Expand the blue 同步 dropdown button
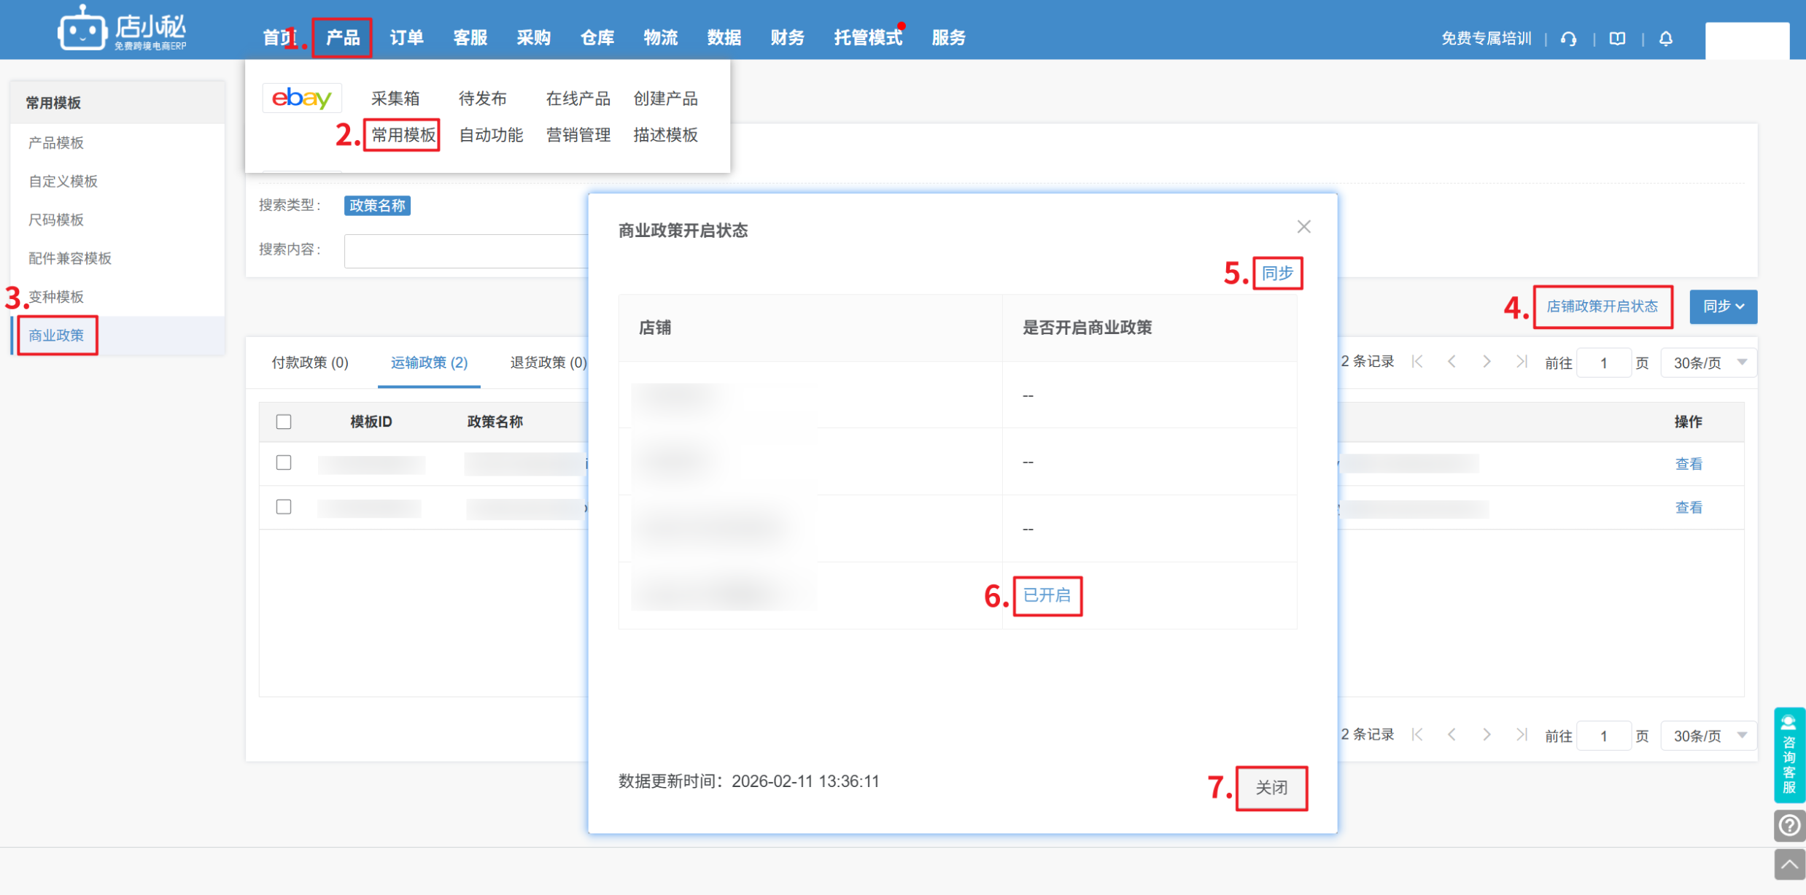 [1723, 306]
